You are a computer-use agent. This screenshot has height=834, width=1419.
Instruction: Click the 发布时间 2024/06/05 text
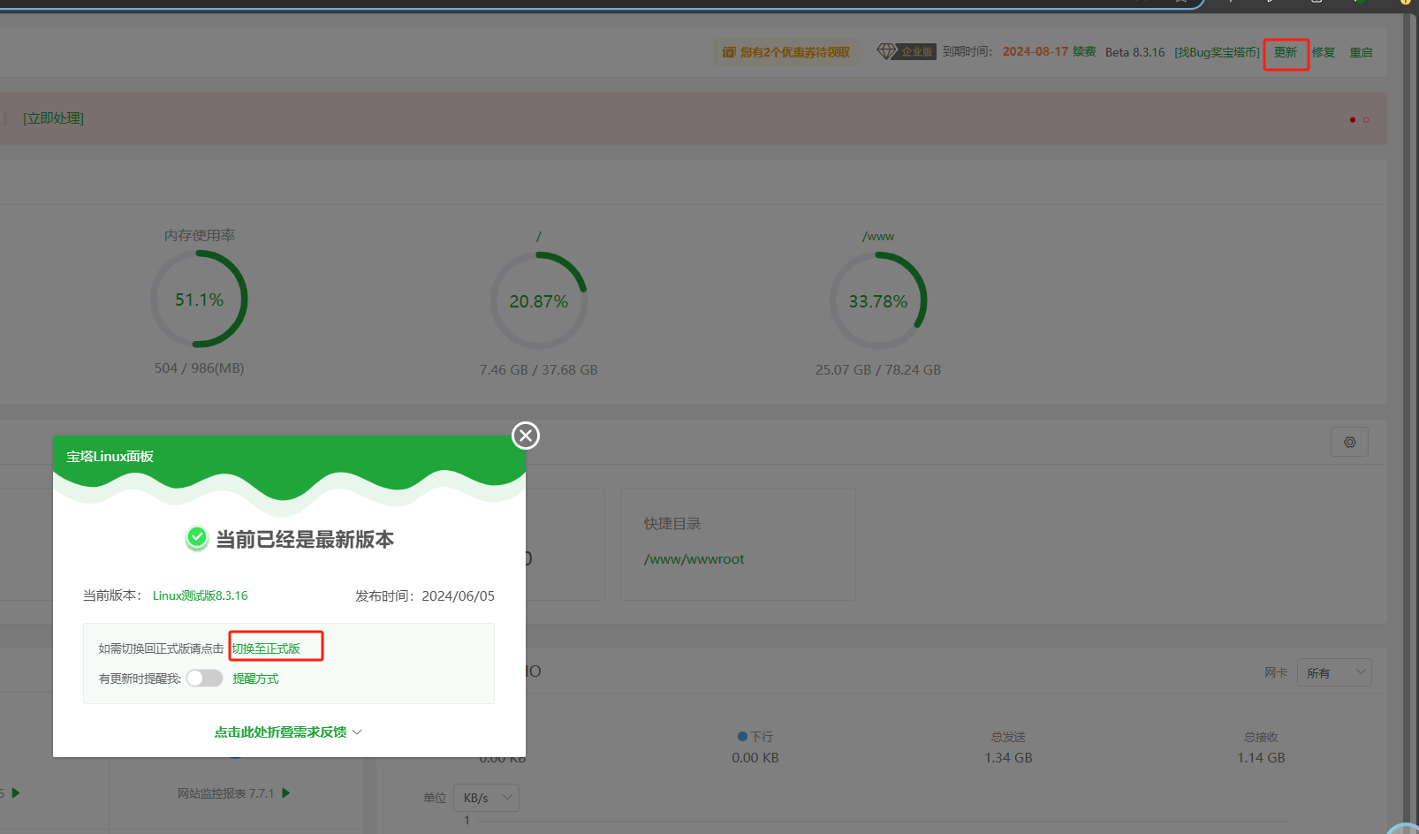[x=425, y=595]
